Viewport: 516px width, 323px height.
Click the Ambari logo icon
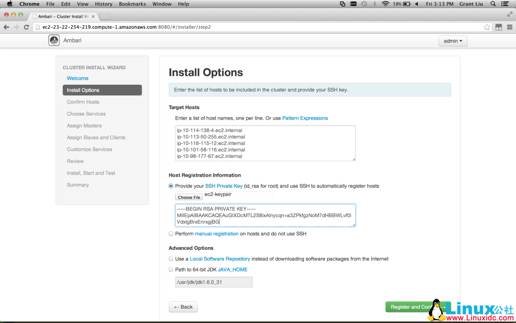point(54,41)
